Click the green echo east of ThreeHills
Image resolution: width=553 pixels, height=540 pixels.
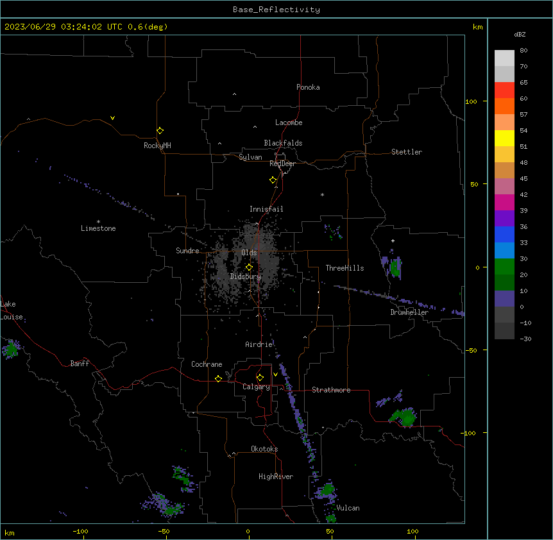(395, 268)
